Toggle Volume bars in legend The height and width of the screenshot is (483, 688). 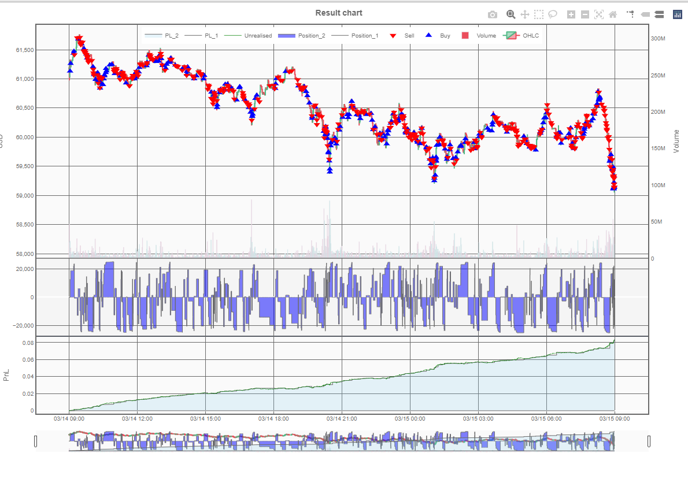tap(479, 35)
